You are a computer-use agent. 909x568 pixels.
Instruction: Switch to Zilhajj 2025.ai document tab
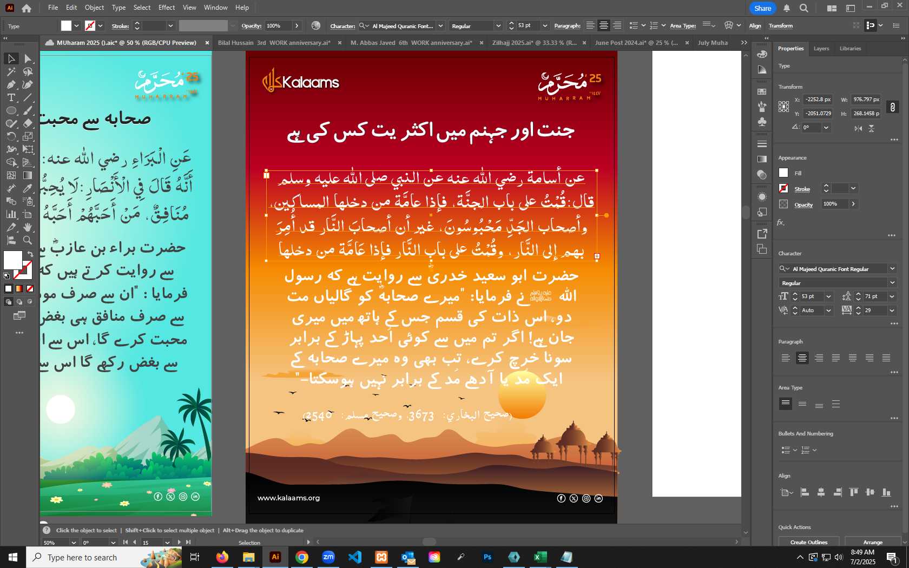coord(534,43)
